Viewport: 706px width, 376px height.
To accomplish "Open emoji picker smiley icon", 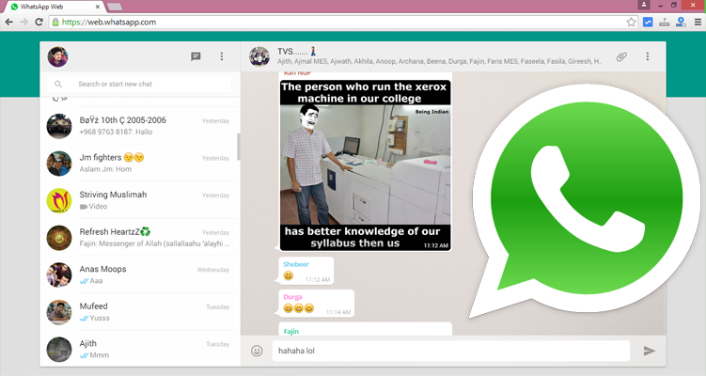I will pos(257,351).
